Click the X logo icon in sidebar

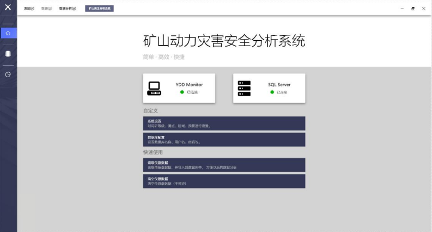8,7
